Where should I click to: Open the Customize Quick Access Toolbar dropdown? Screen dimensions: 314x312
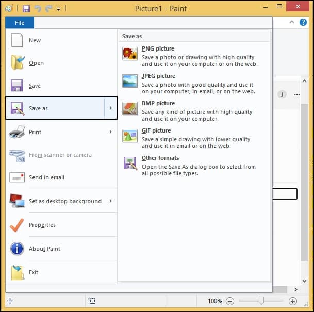(x=58, y=9)
